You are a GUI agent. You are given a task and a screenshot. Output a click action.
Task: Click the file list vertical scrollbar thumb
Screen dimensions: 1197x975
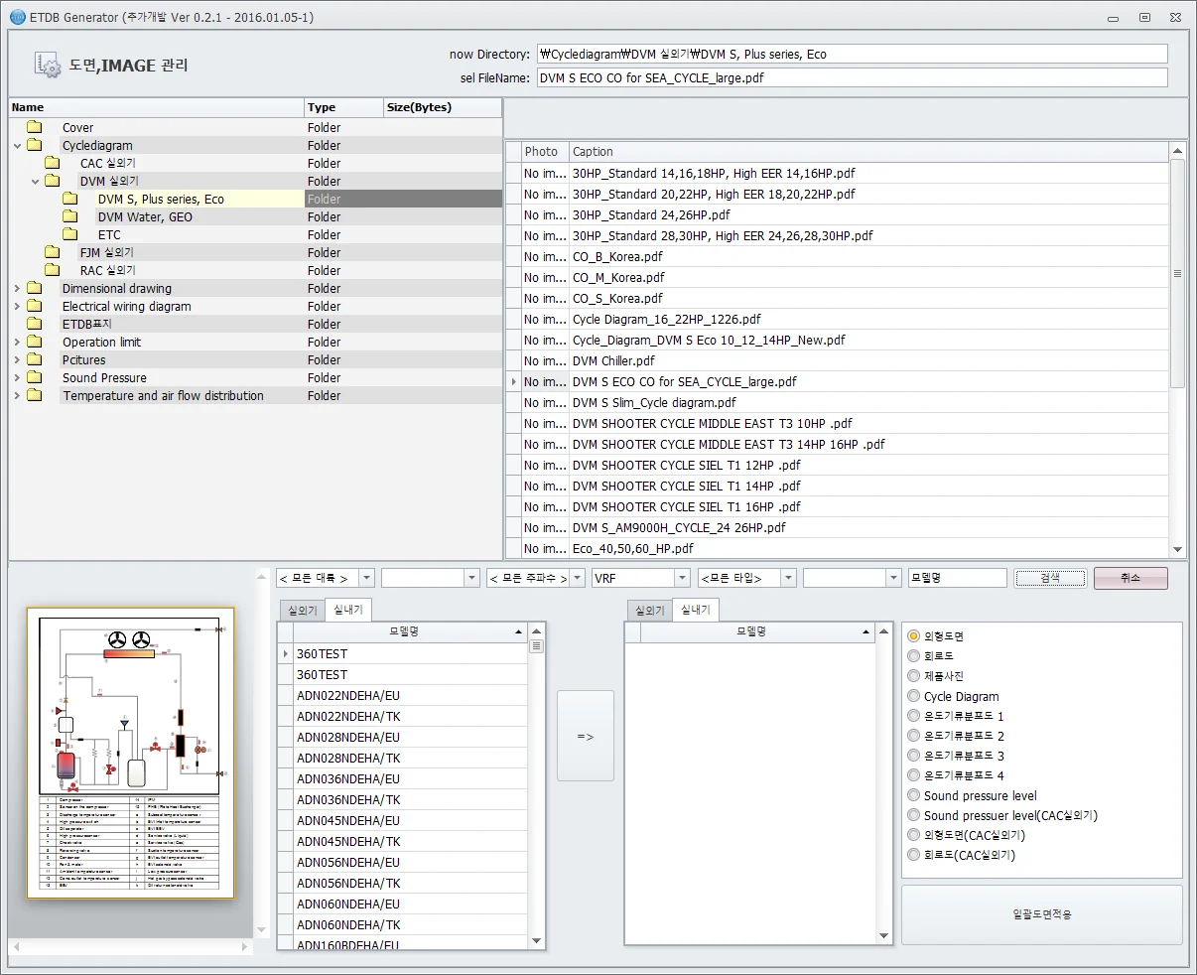click(1178, 273)
